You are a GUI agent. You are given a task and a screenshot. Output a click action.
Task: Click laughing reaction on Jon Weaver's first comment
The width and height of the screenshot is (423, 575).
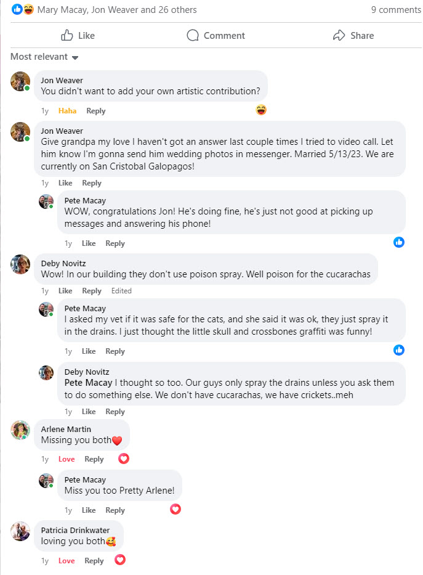[261, 110]
